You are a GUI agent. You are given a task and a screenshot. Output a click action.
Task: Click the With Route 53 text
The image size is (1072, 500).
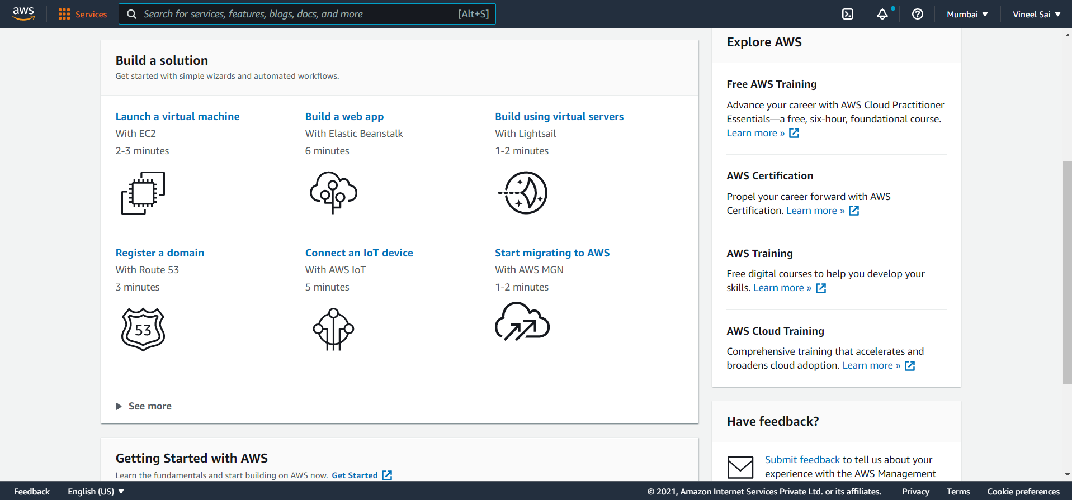(x=147, y=270)
